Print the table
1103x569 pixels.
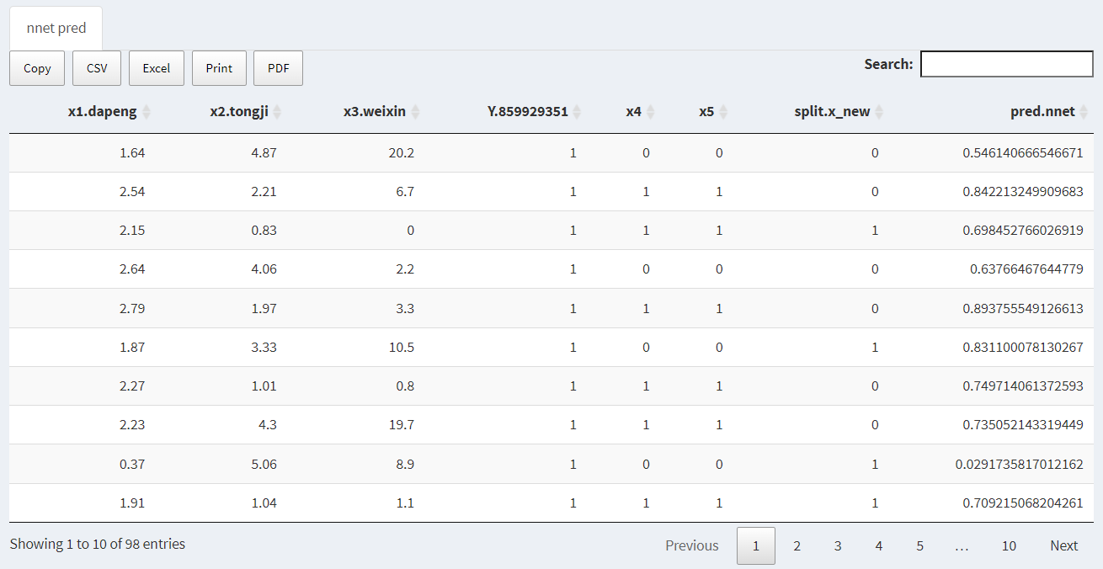[219, 68]
